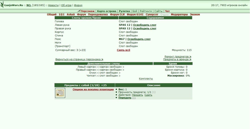
Task: Open the Форум link in top header
Action: point(78,5)
